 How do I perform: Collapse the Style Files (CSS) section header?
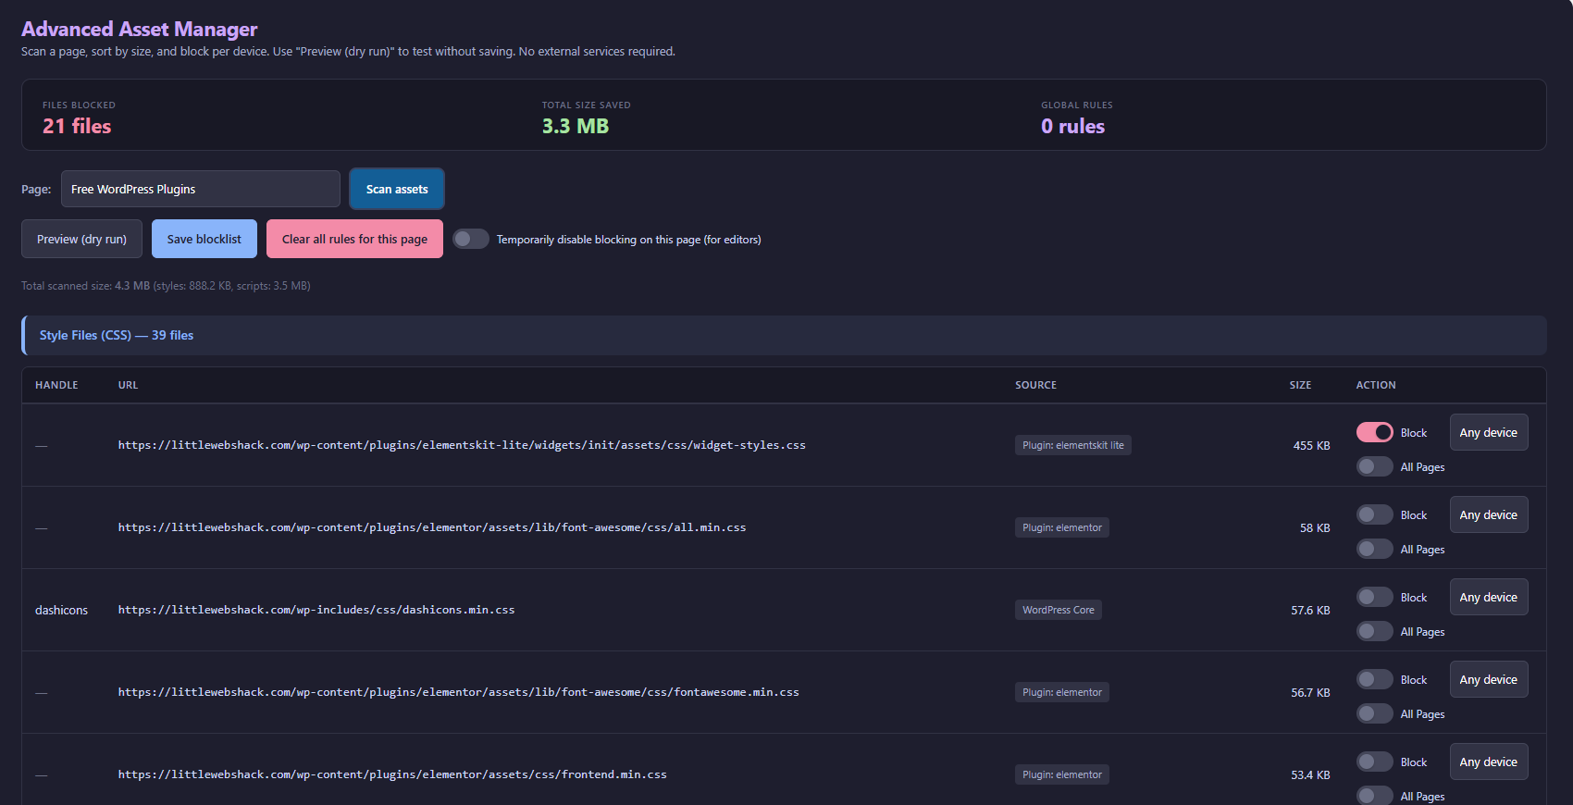784,335
